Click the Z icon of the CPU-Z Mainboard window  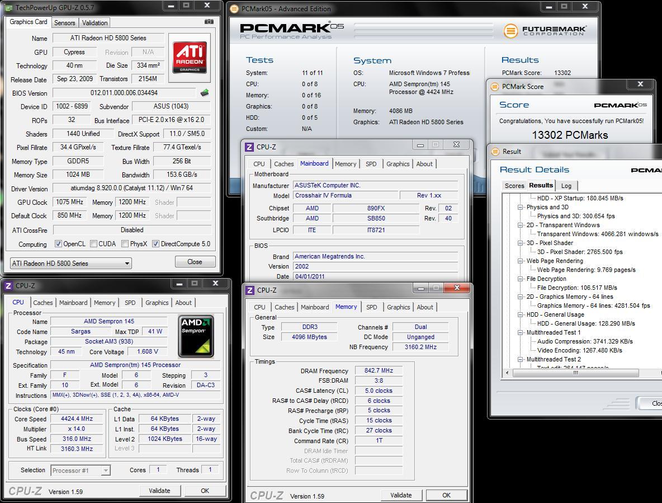coord(249,147)
